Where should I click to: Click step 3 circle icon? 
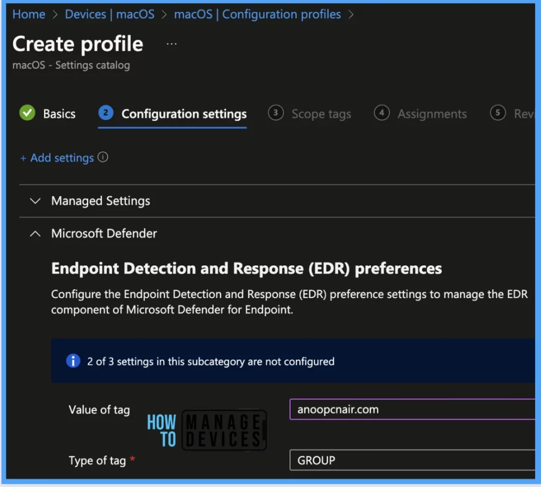(276, 113)
